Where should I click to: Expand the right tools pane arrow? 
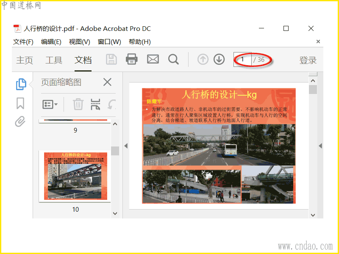coord(320,146)
